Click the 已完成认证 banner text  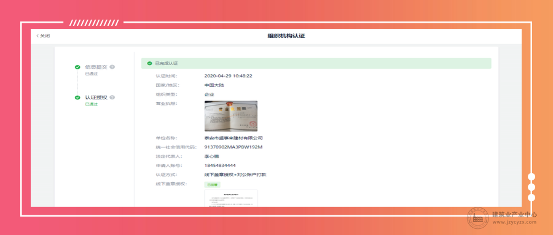point(167,63)
